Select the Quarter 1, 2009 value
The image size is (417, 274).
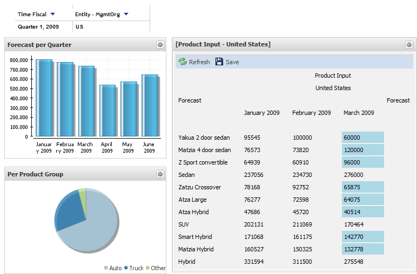(x=38, y=26)
